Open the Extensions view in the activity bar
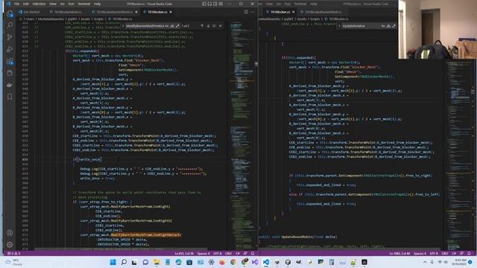 (10, 61)
